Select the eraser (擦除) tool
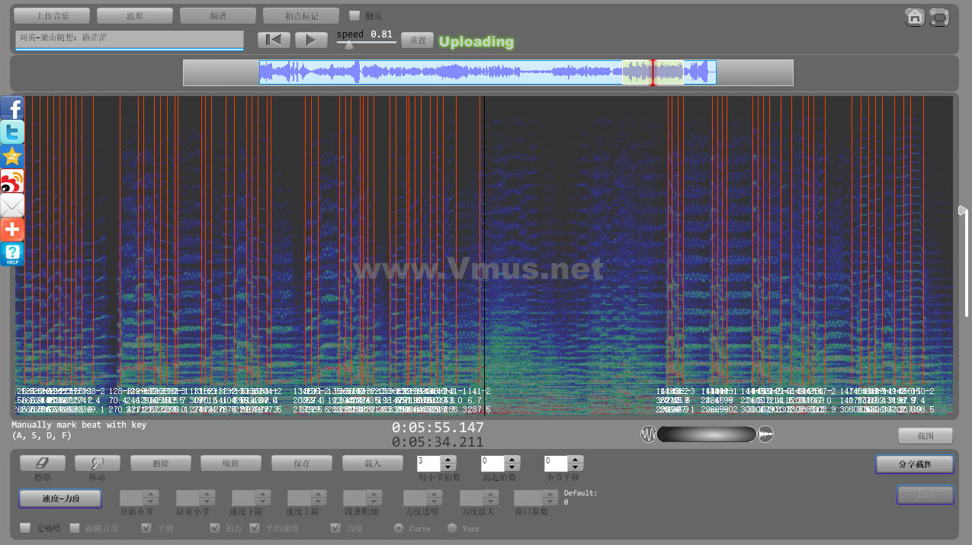The height and width of the screenshot is (545, 972). point(42,463)
